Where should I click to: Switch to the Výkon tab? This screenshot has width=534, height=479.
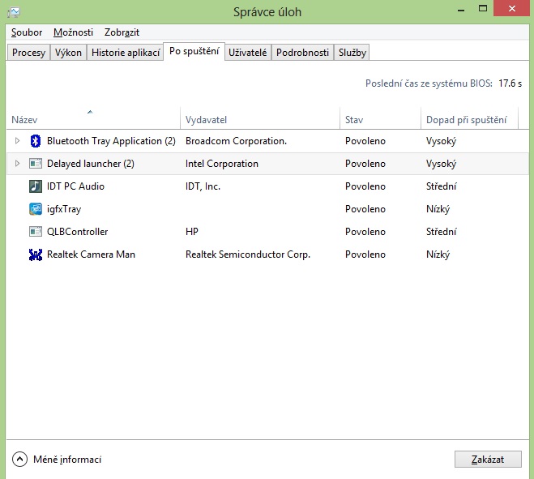68,53
